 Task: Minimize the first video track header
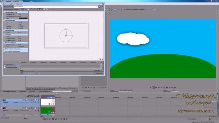[2, 99]
